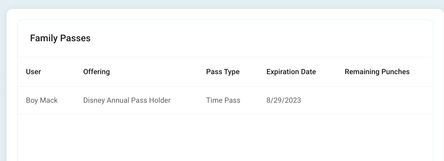Click the Pass Type column header
The height and width of the screenshot is (161, 444).
[x=223, y=72]
